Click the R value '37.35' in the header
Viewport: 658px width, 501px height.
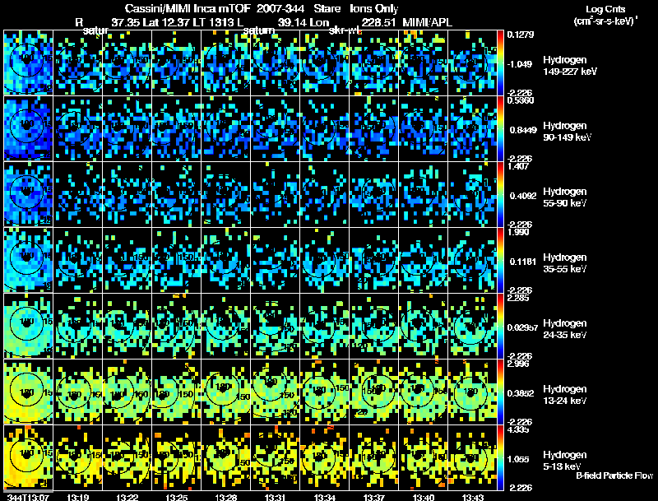point(126,22)
